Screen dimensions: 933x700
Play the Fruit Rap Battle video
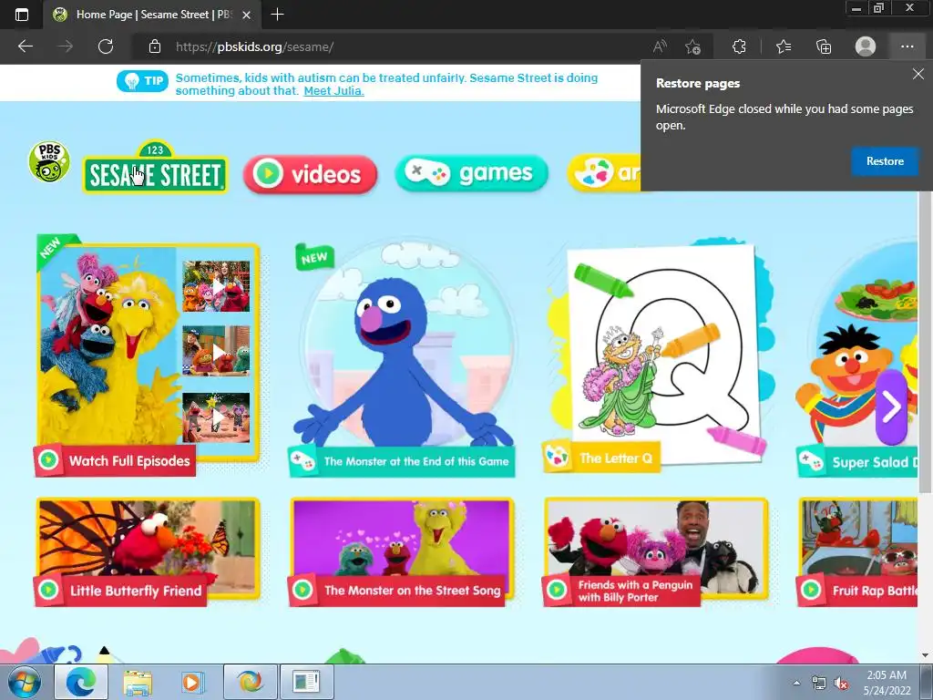point(858,552)
